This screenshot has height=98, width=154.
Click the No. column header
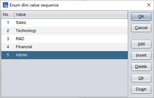(8, 15)
